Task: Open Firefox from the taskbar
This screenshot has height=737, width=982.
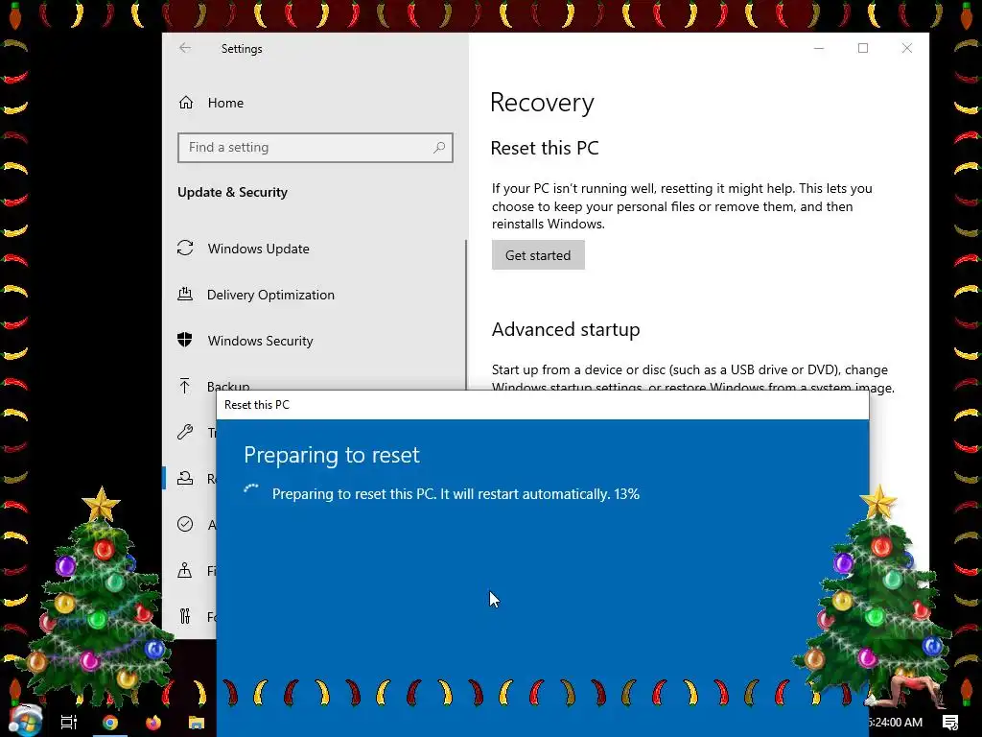Action: [152, 723]
